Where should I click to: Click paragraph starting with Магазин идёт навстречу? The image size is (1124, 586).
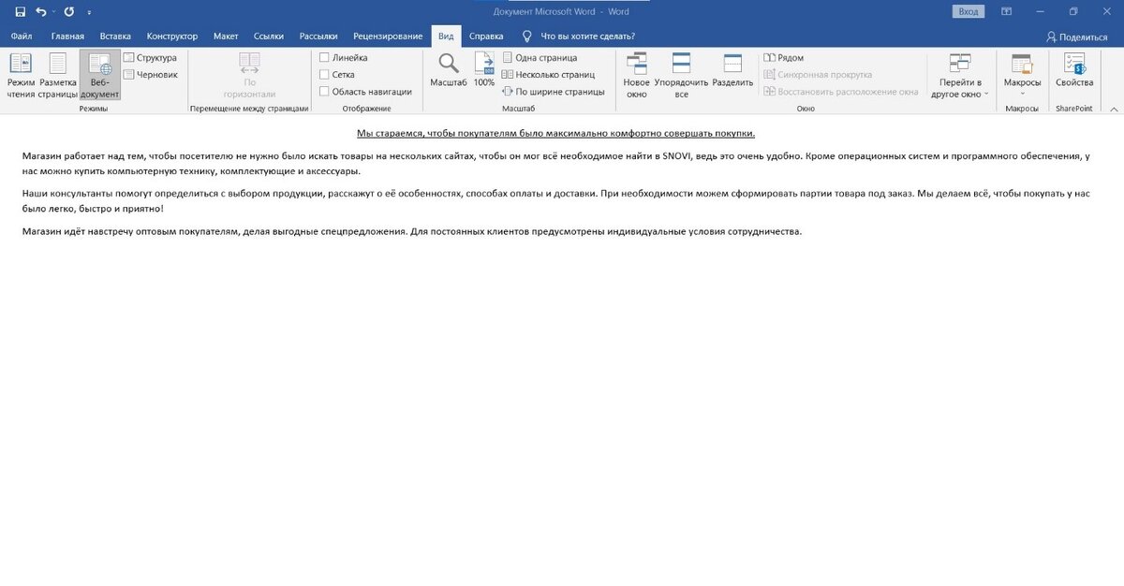(412, 231)
